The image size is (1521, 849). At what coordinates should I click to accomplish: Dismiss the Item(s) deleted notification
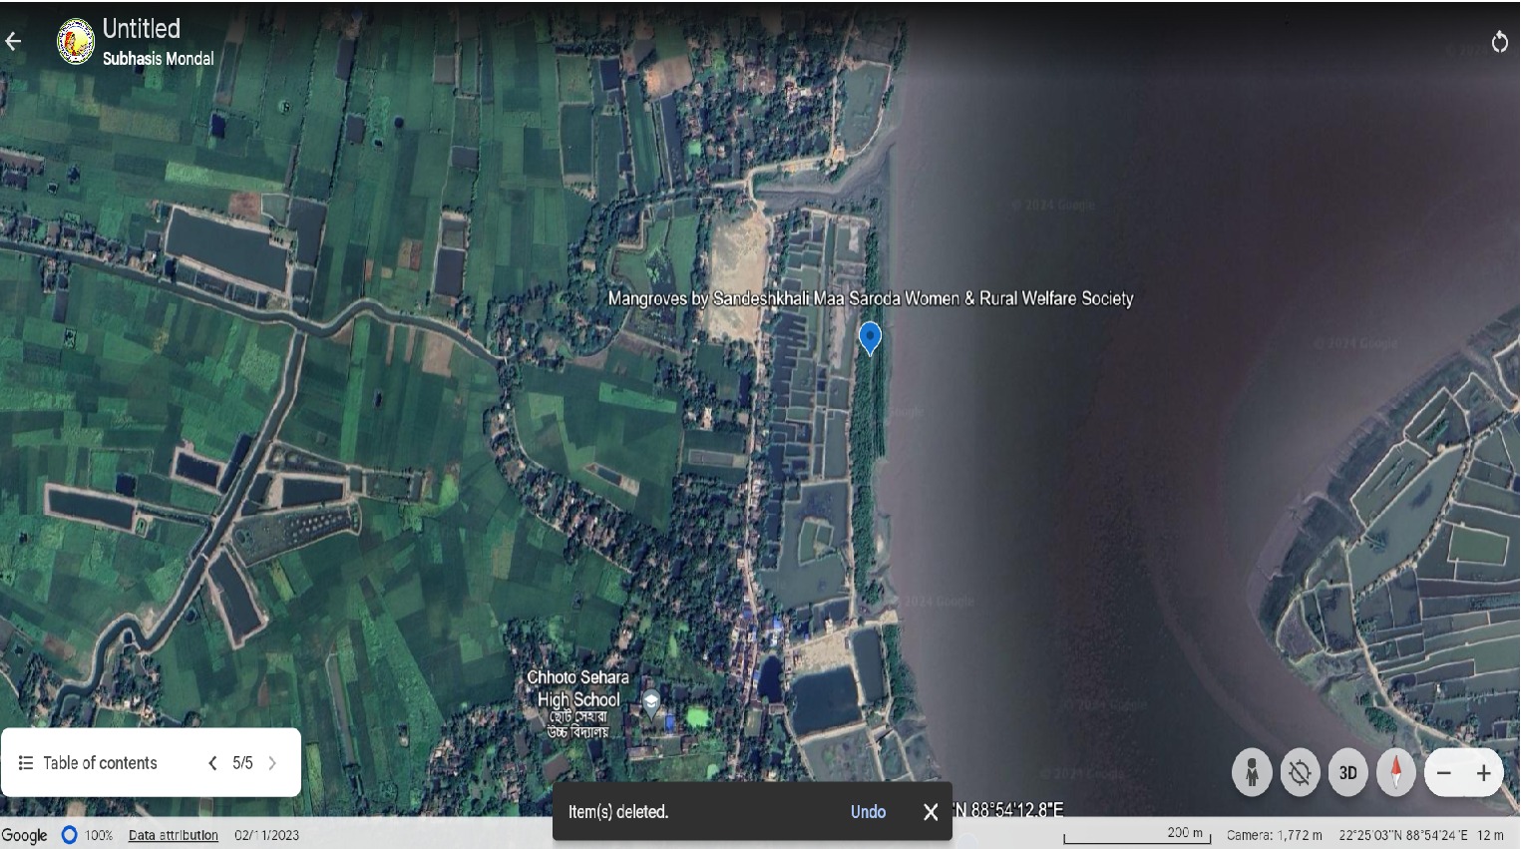click(x=931, y=812)
